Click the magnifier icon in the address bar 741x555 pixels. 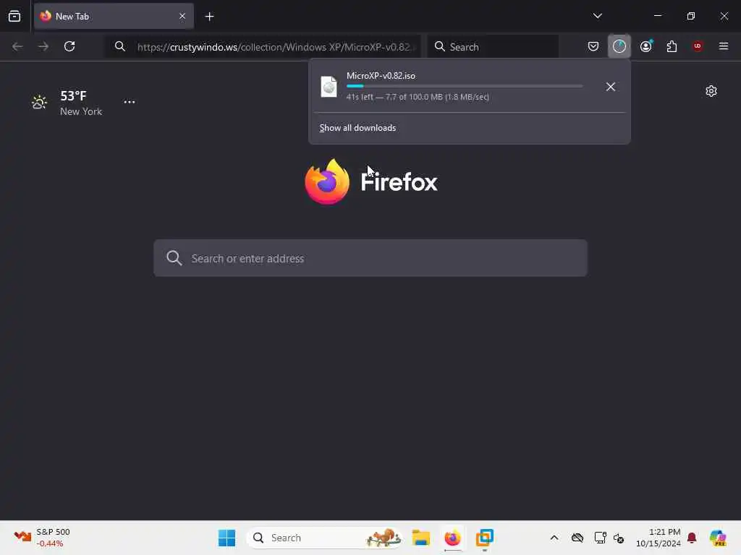(x=120, y=46)
